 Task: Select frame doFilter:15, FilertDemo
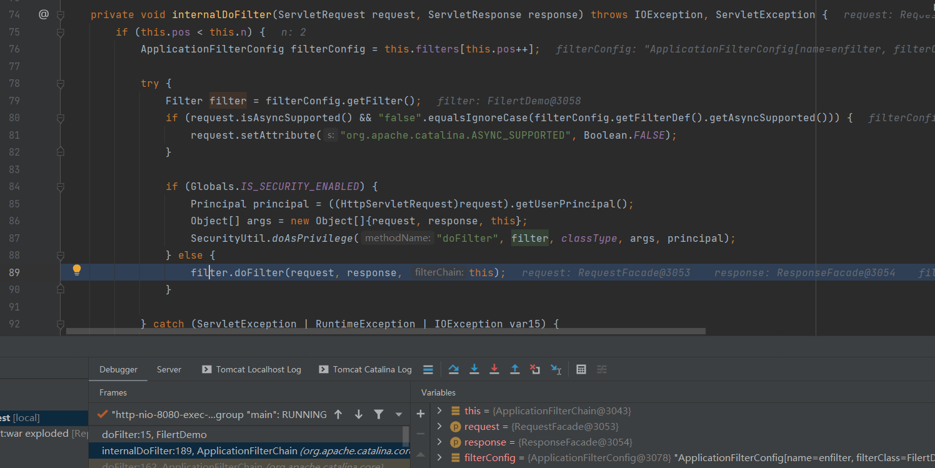pyautogui.click(x=154, y=434)
